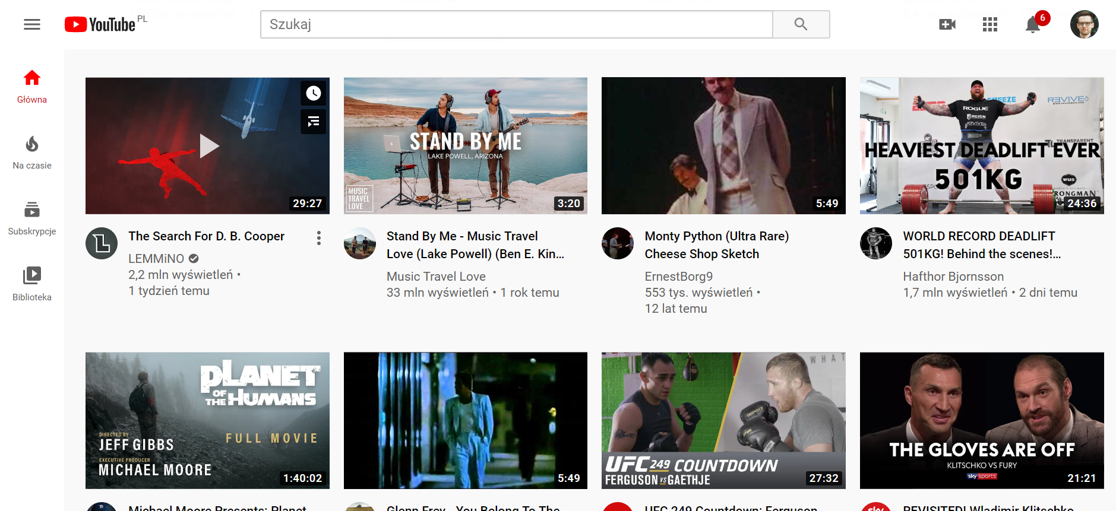This screenshot has width=1116, height=511.
Task: Open the create video camera icon
Action: click(x=947, y=24)
